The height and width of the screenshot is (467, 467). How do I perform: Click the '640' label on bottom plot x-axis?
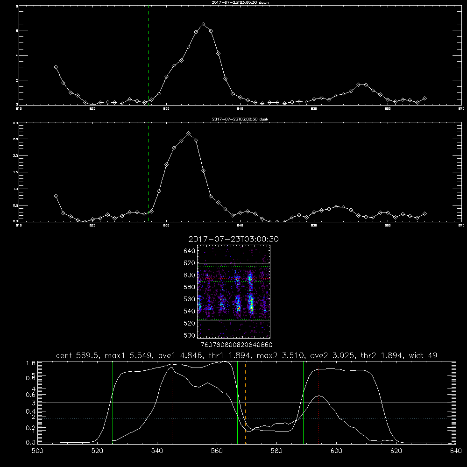pos(456,451)
